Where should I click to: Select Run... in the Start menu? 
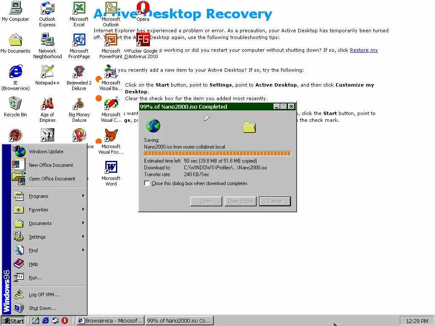(49, 278)
